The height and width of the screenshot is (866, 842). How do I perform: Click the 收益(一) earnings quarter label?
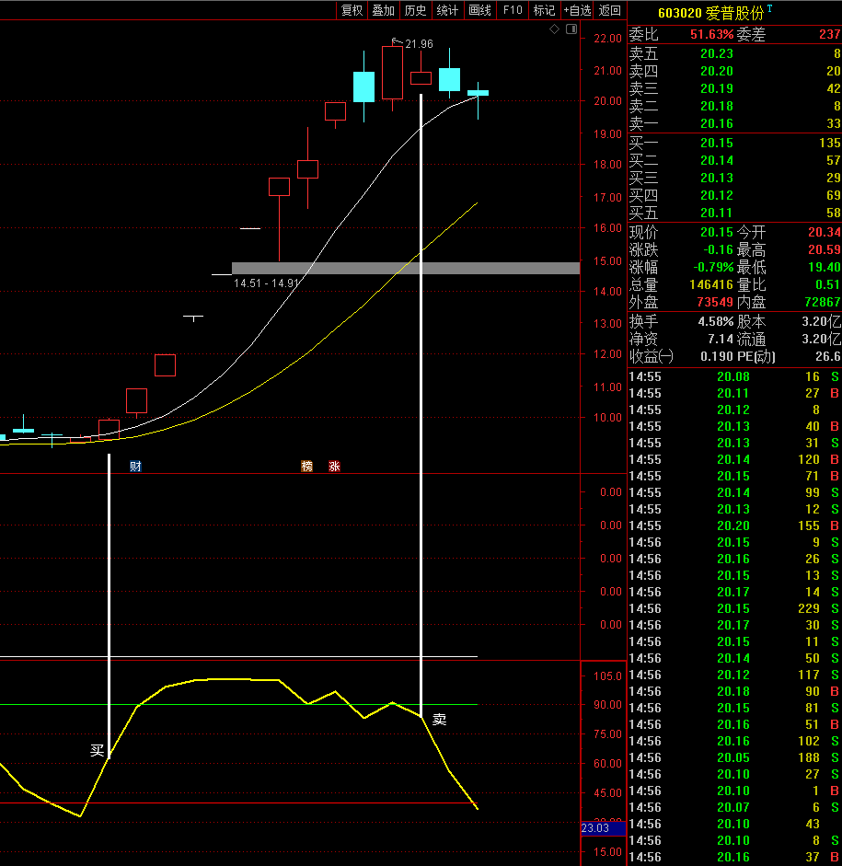tap(652, 356)
